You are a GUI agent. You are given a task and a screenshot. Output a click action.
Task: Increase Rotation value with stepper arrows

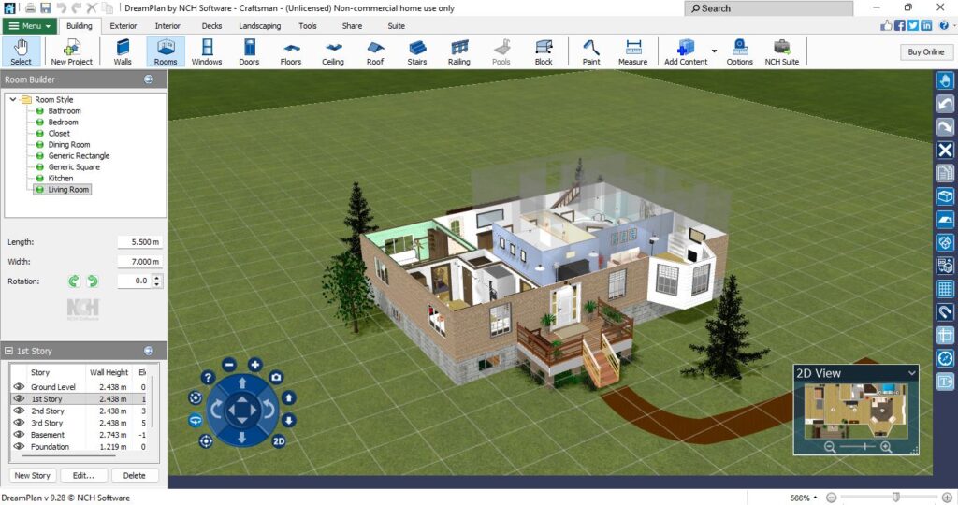click(x=157, y=278)
